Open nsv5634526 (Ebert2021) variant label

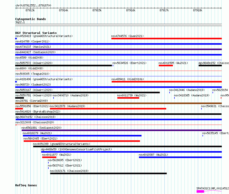[129, 63]
